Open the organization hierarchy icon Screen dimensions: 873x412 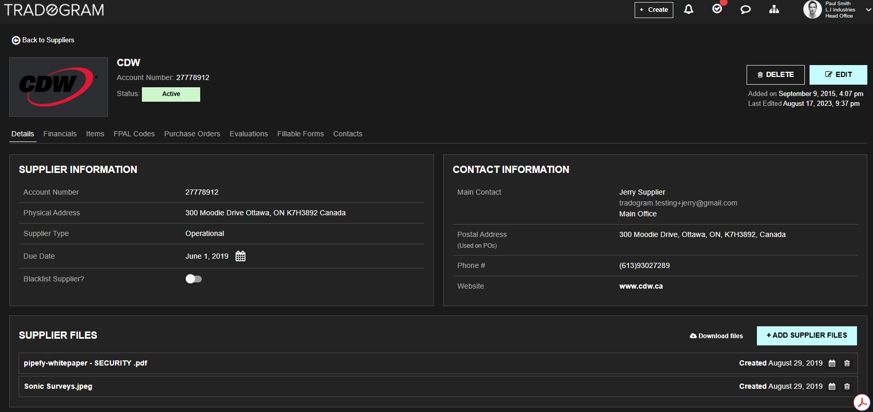coord(774,9)
